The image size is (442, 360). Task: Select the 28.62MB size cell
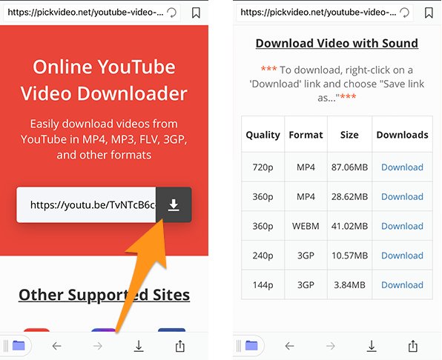(x=349, y=196)
